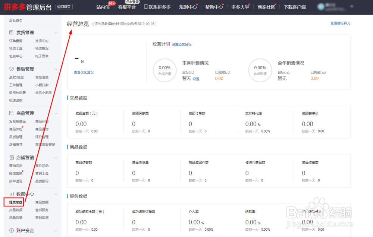Open 营销工具 in sidebar
The width and height of the screenshot is (373, 237).
click(42, 174)
